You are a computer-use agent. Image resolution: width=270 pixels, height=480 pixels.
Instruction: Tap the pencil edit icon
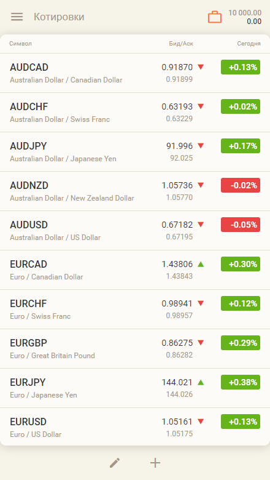tap(115, 463)
